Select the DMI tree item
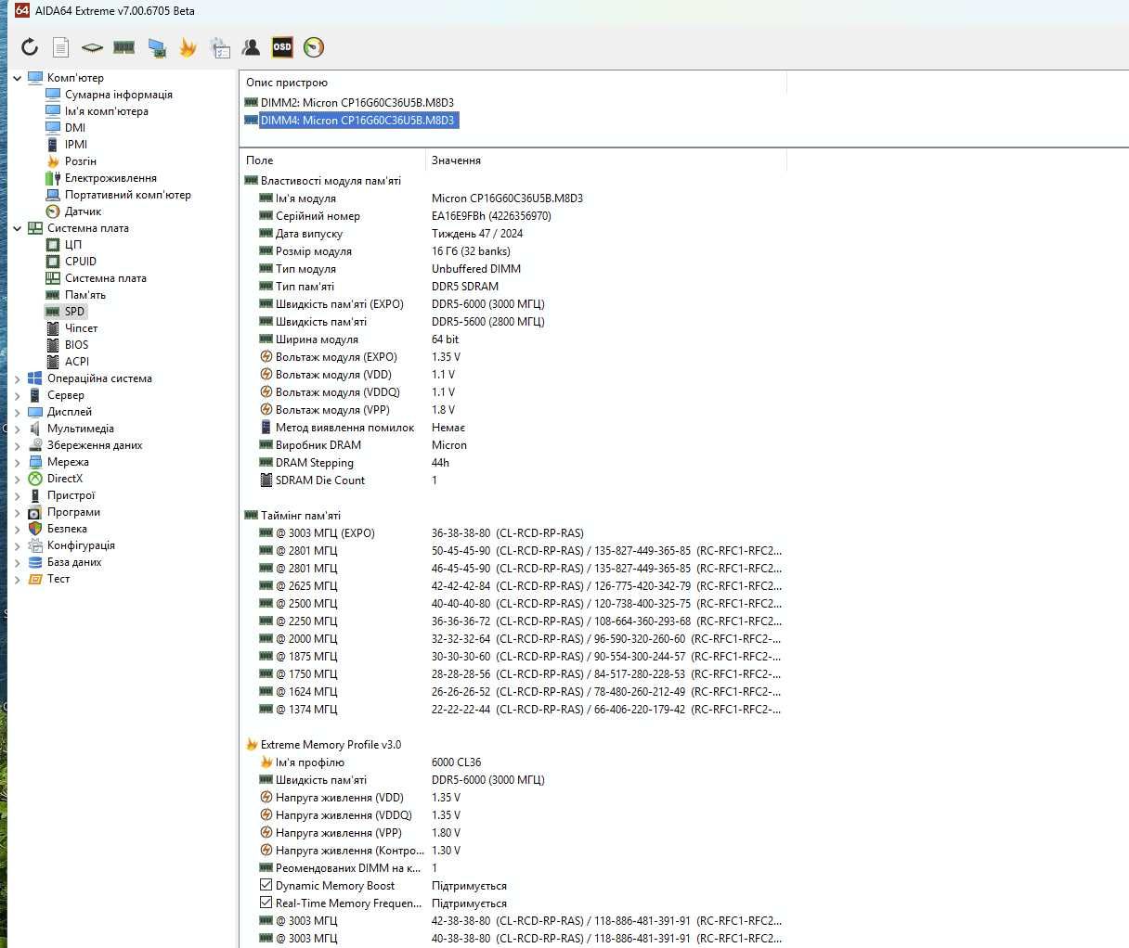This screenshot has height=948, width=1129. click(75, 128)
